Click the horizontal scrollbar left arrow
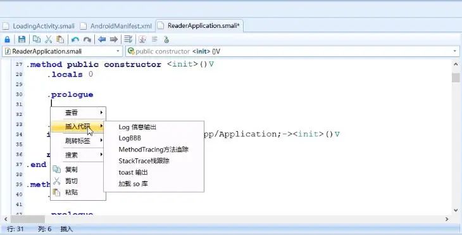Screen dimensions: 462x235 tap(6, 219)
